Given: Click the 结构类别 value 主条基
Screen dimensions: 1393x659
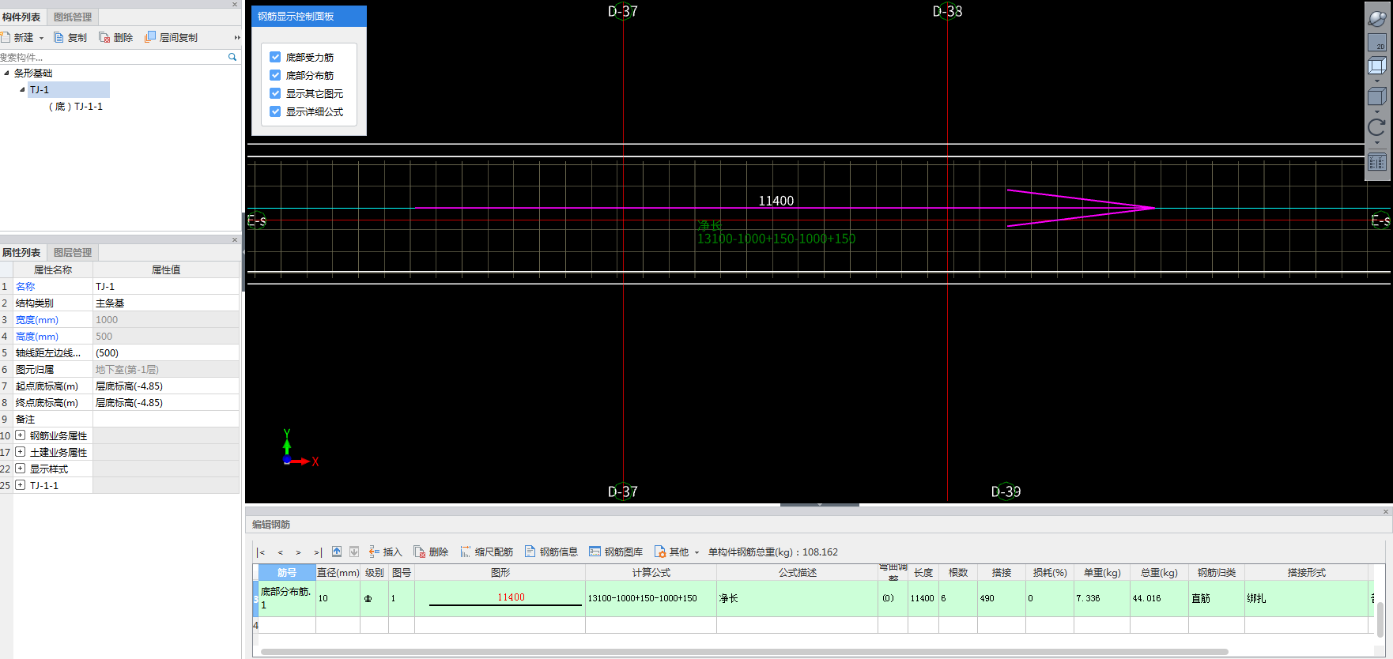Looking at the screenshot, I should [x=166, y=303].
